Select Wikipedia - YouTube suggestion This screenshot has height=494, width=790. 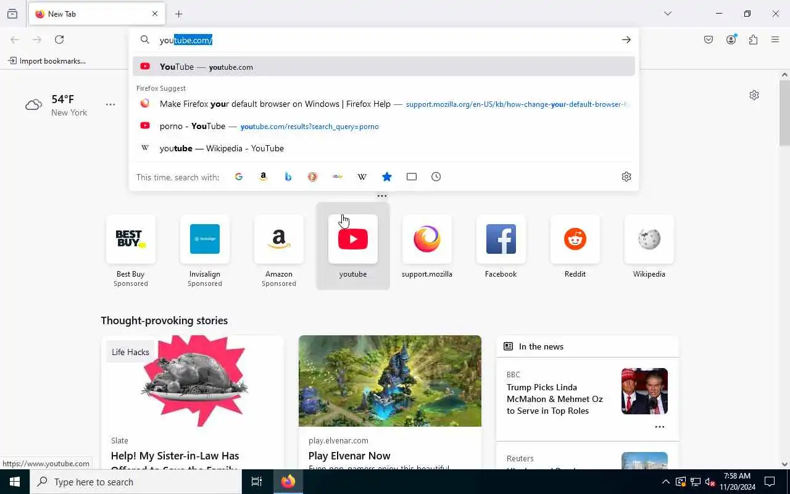(384, 148)
